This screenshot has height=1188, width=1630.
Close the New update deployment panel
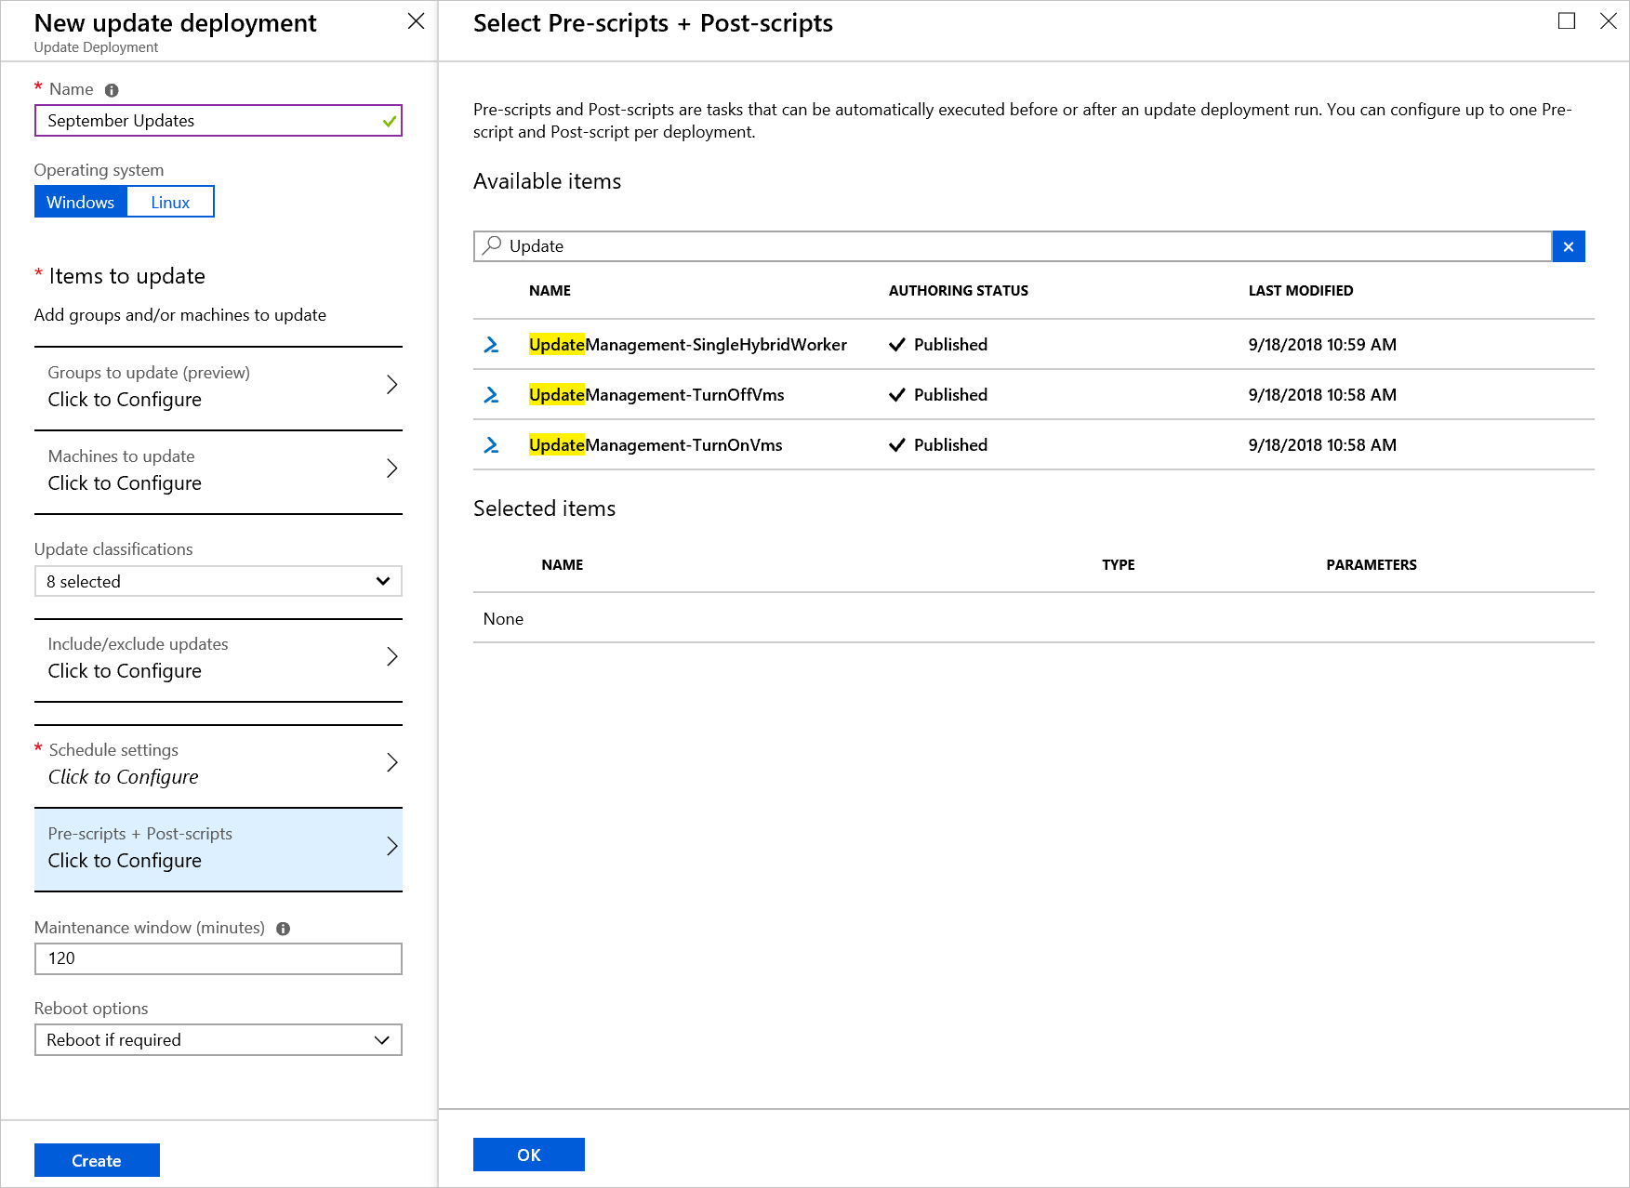coord(416,21)
